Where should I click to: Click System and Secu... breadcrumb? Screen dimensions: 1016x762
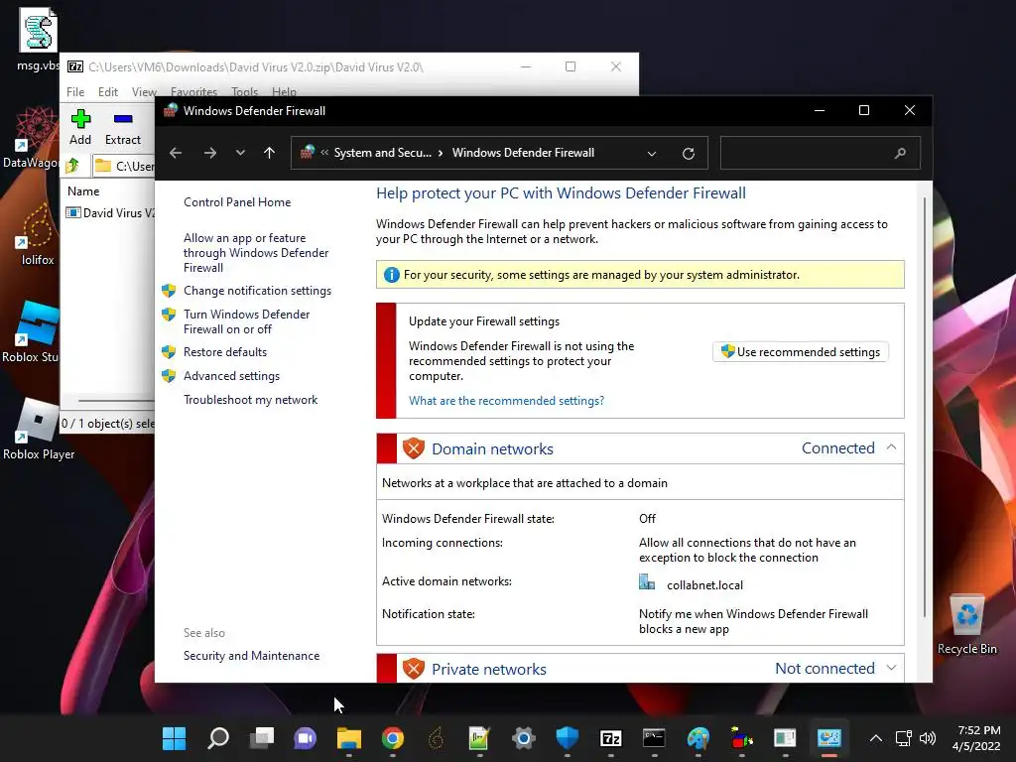(382, 153)
